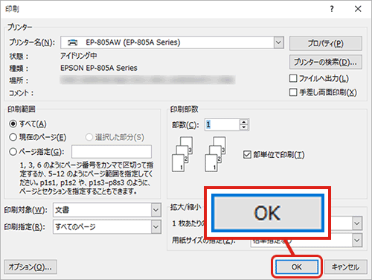Click the OK button at bottom
Screen dimensions: 372x280
click(297, 267)
